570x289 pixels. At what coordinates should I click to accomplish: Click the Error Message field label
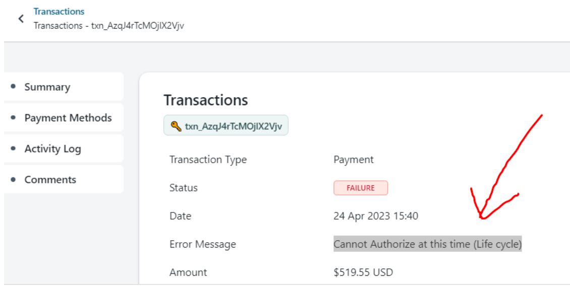coord(202,244)
